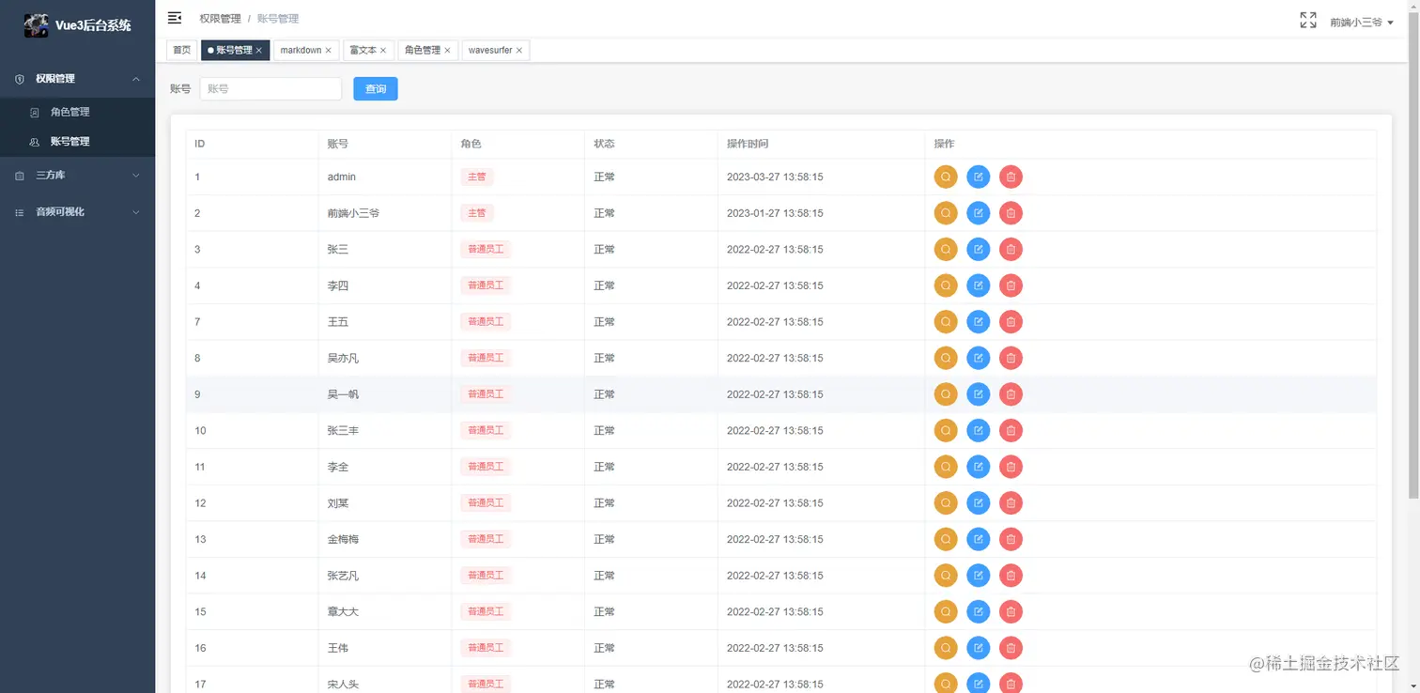Edit the 前端小三爷 account
Screen dimensions: 1420x693
[979, 213]
